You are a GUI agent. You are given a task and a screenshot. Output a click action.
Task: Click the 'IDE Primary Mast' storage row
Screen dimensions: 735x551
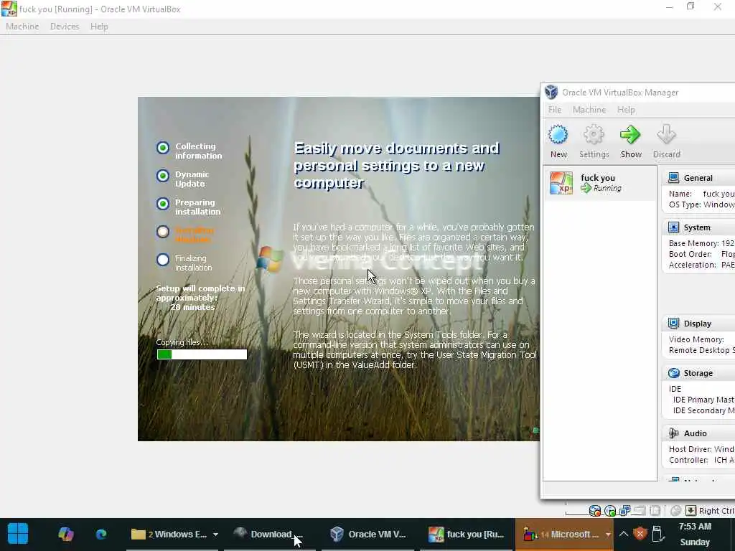pyautogui.click(x=703, y=400)
